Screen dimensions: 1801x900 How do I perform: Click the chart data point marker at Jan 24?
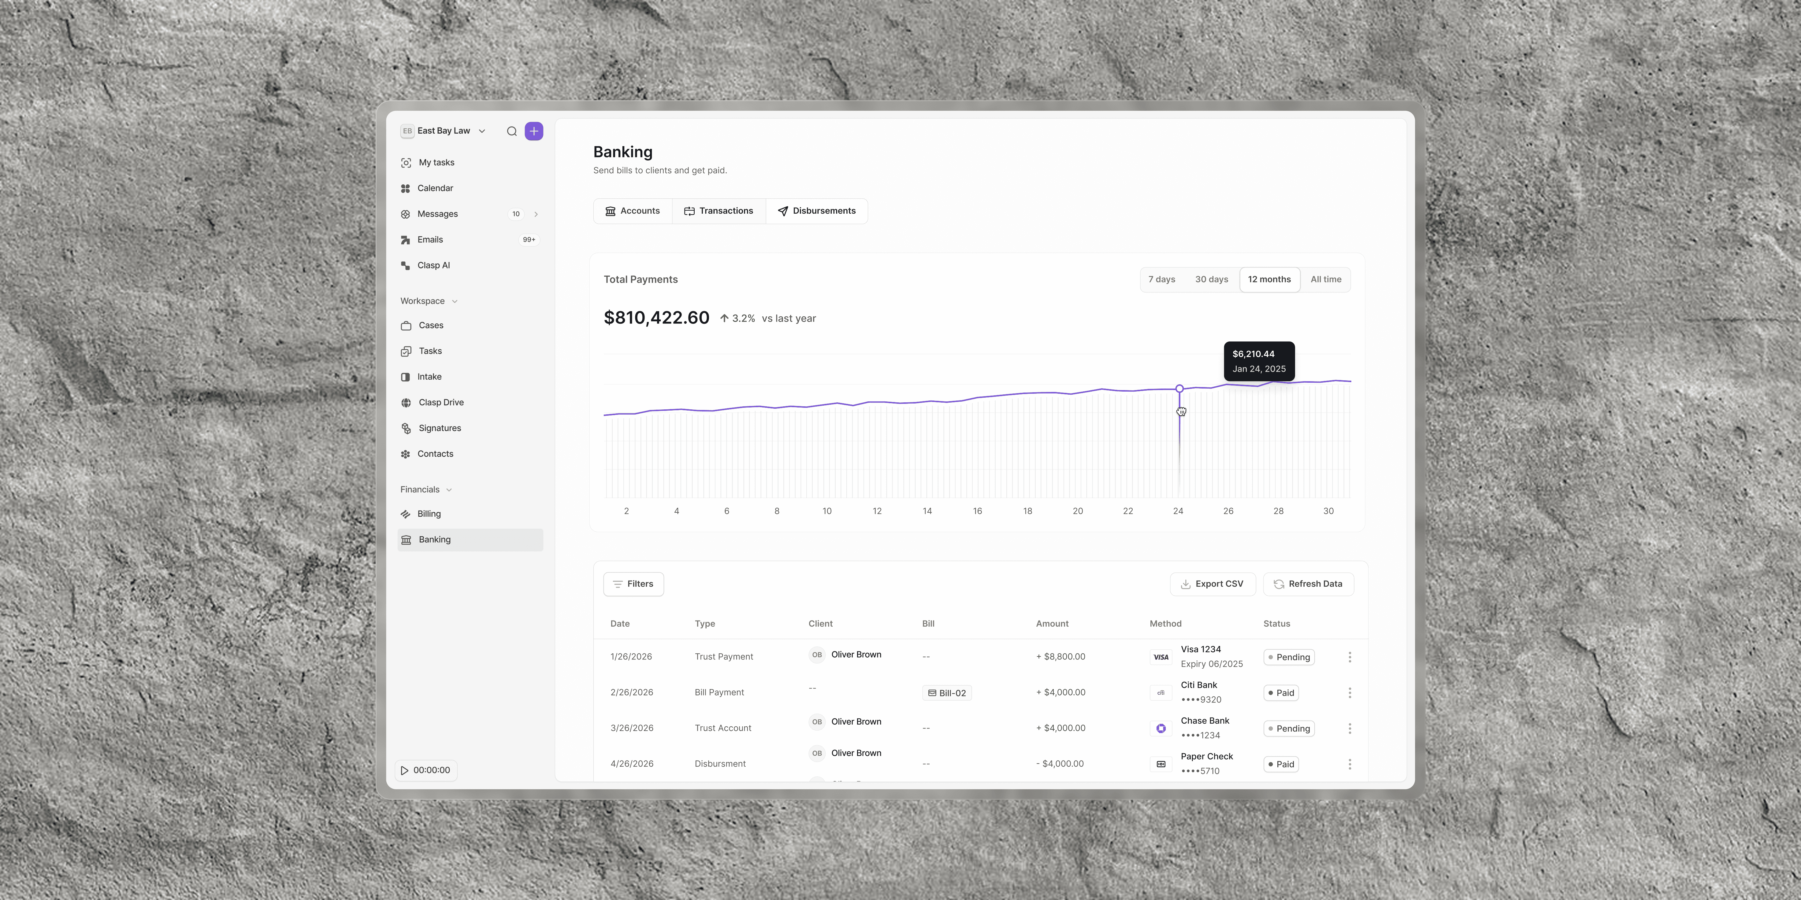(1179, 389)
